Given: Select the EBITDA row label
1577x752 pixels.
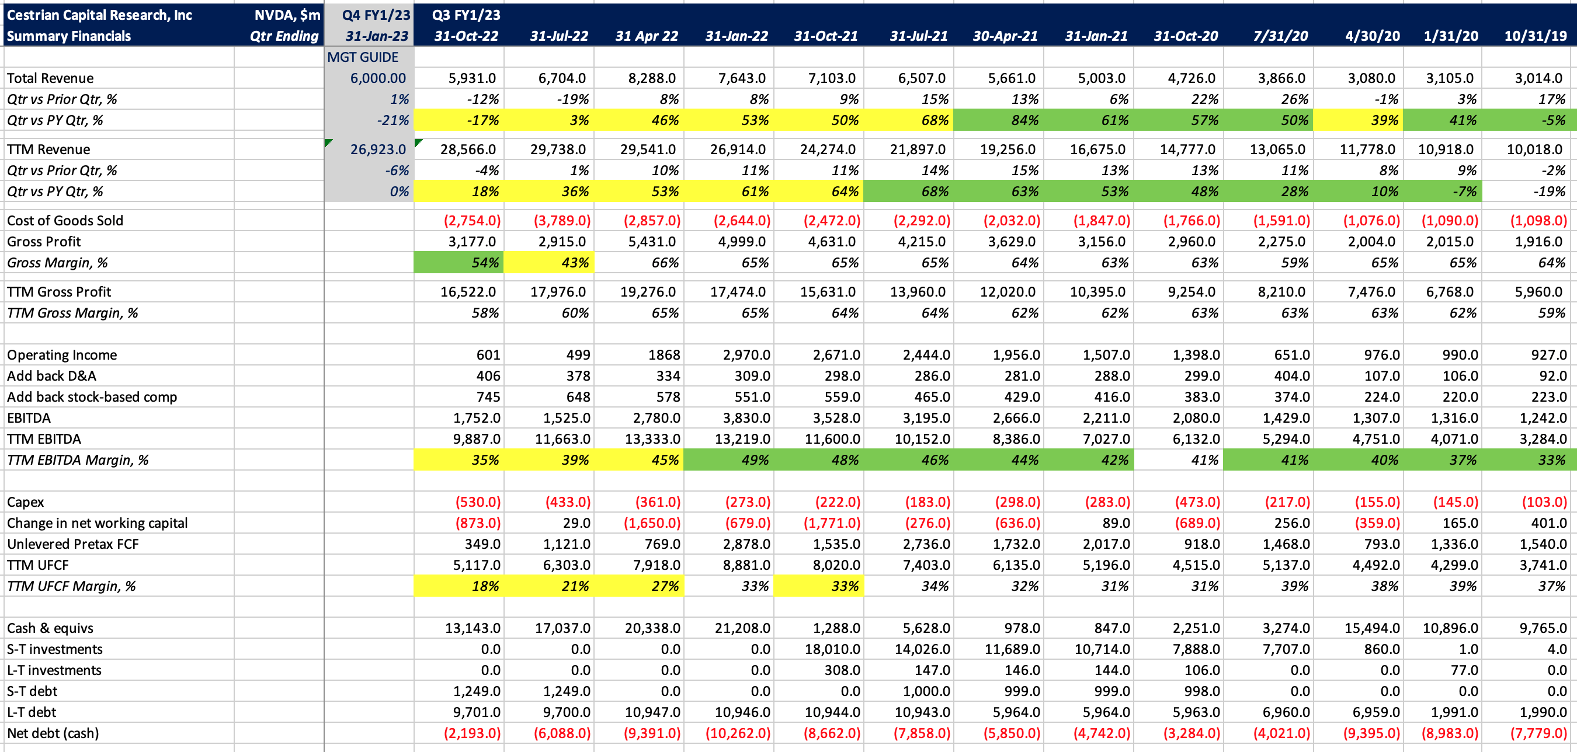Looking at the screenshot, I should tap(28, 418).
